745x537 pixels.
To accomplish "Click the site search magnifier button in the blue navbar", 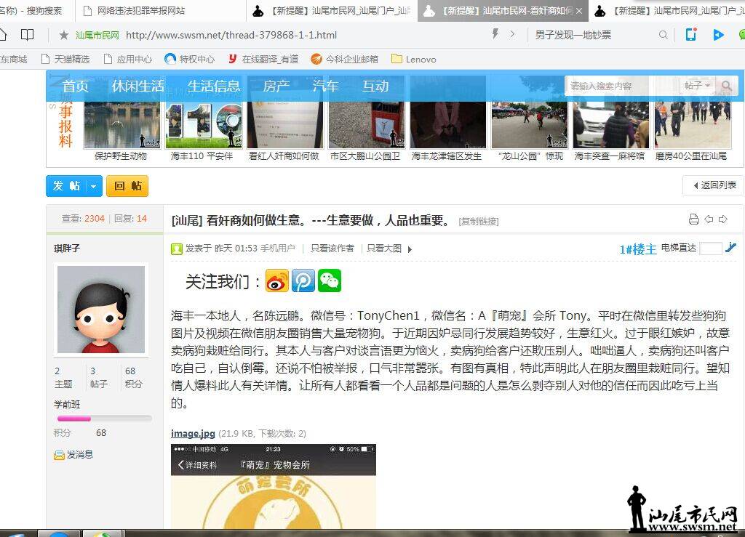I will pyautogui.click(x=726, y=86).
